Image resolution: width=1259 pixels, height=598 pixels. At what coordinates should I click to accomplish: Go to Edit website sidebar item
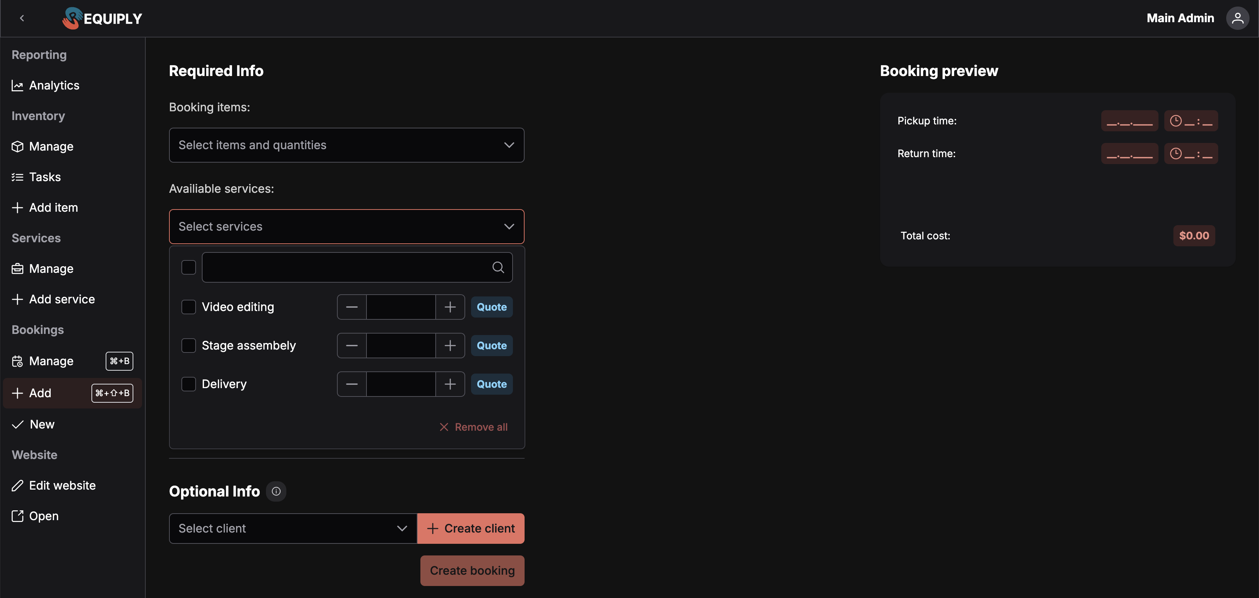(62, 485)
